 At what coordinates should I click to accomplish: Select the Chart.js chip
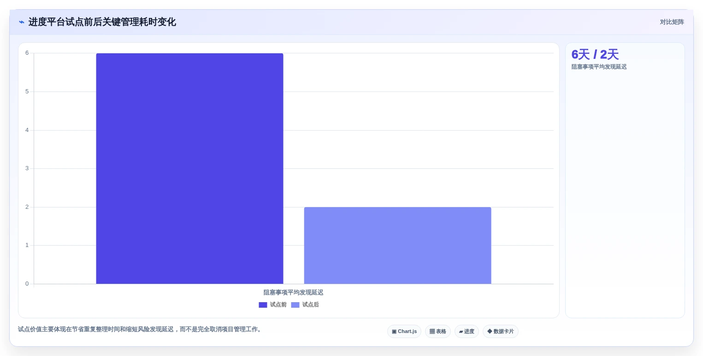(404, 331)
